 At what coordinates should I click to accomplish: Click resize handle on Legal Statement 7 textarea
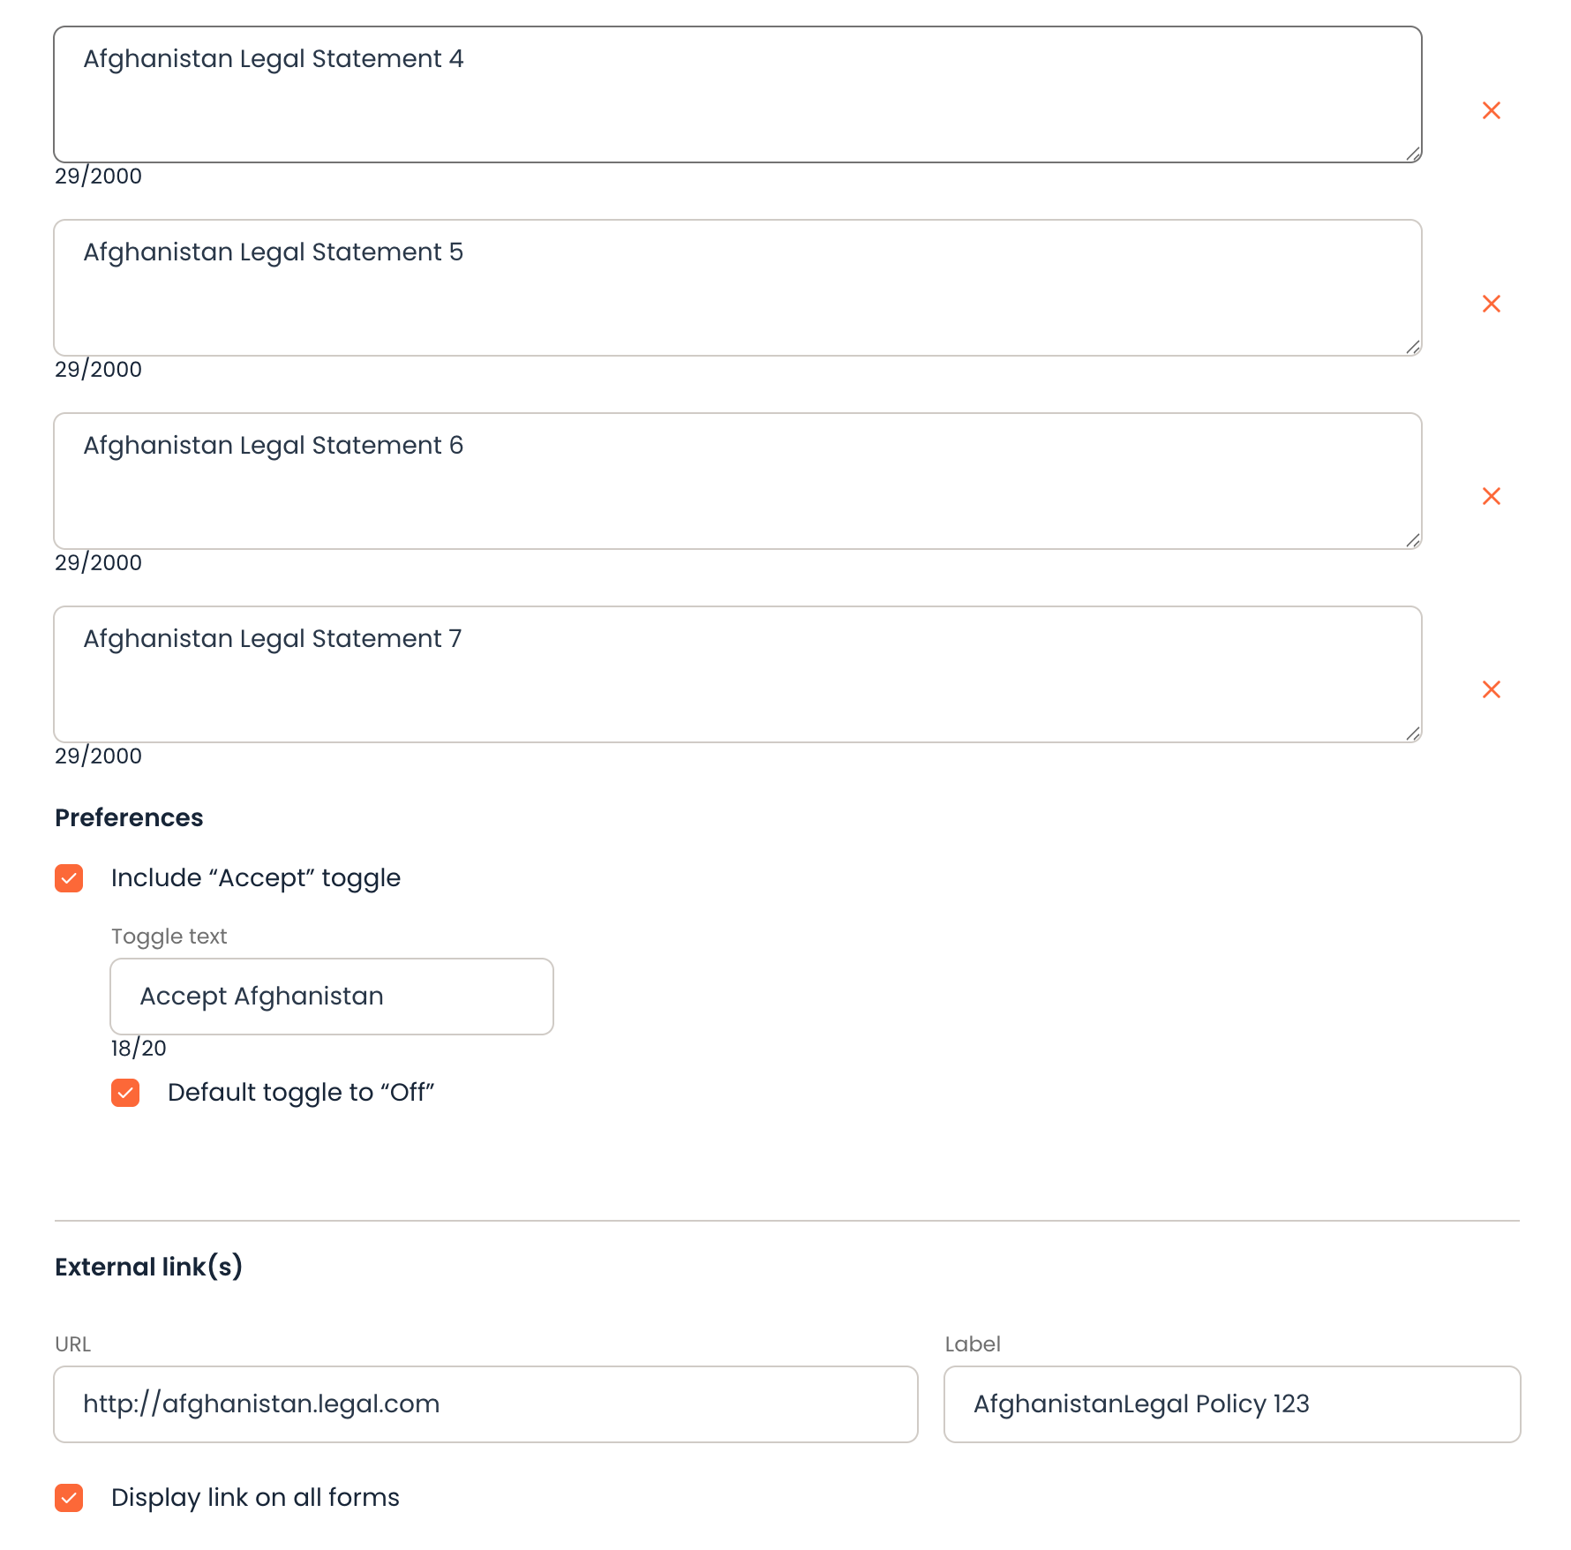pos(1412,734)
